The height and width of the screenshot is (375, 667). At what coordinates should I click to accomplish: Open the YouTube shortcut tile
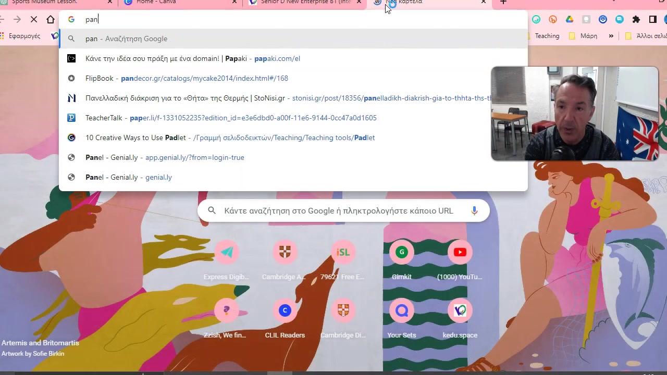coord(460,260)
